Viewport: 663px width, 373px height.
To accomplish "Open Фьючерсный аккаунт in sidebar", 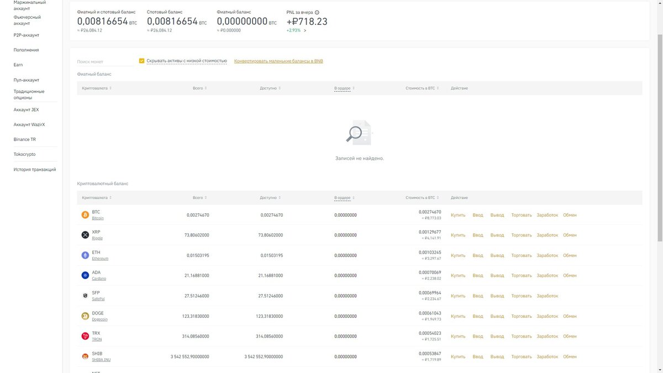I will tap(28, 20).
